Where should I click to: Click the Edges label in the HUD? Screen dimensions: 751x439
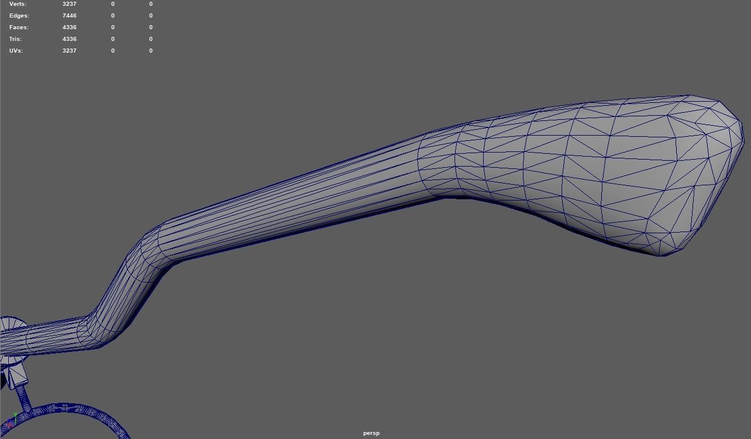[19, 16]
